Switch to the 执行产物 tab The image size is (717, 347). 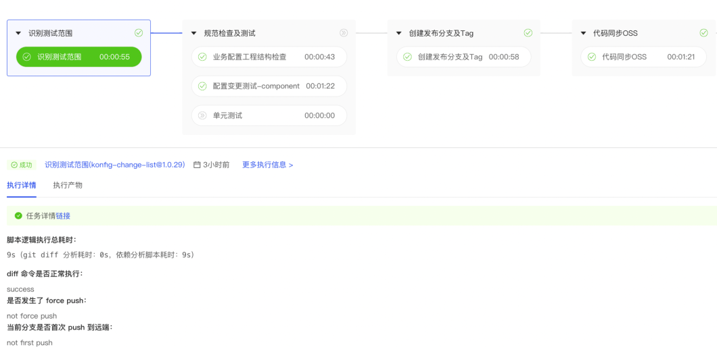coord(68,186)
